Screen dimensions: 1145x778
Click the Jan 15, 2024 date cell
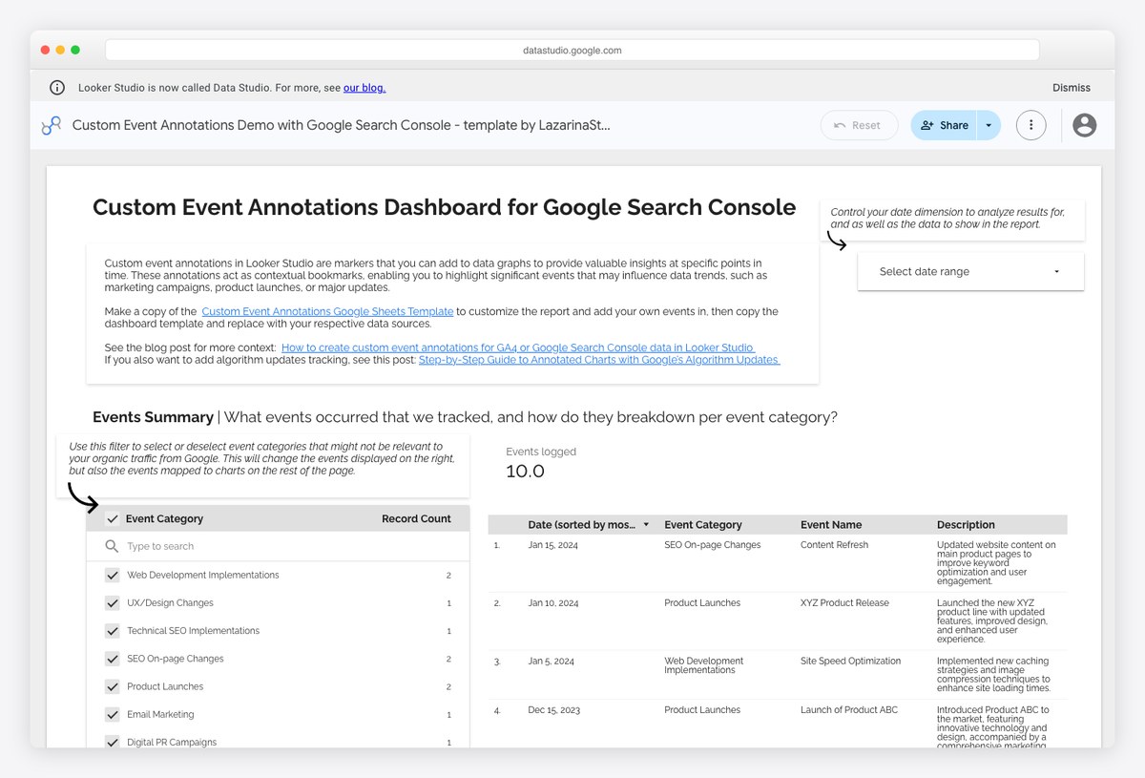pos(552,545)
